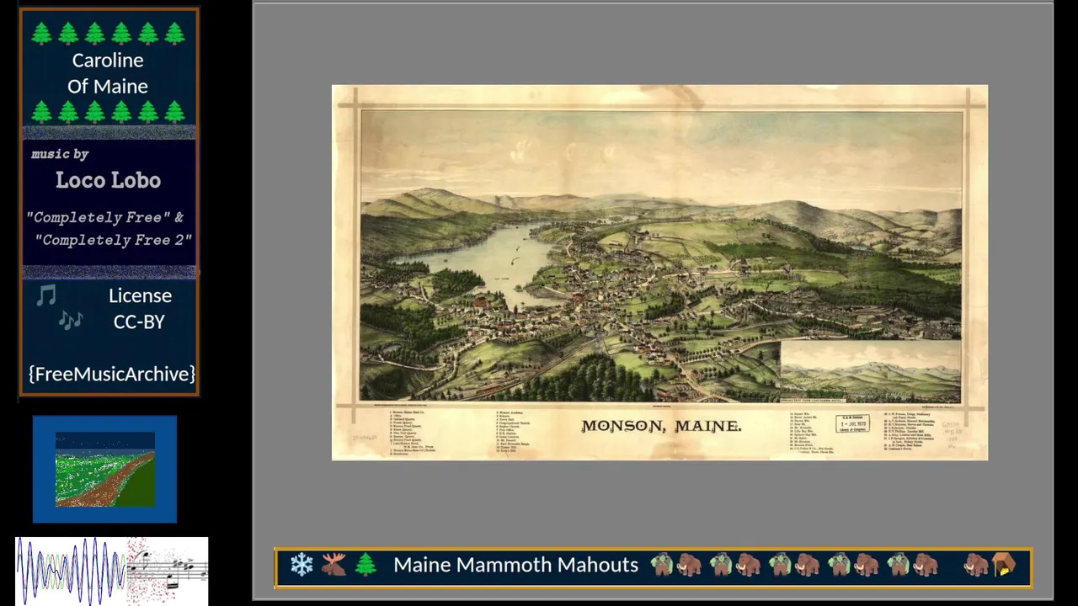Click the inset mountain view on the map
Screen dimensions: 1078x606
pyautogui.click(x=871, y=371)
